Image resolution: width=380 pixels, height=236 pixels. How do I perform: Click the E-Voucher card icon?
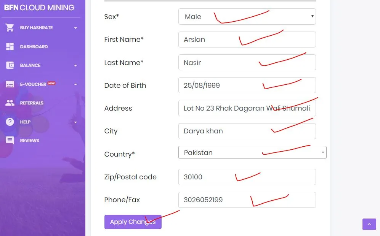[x=10, y=84]
